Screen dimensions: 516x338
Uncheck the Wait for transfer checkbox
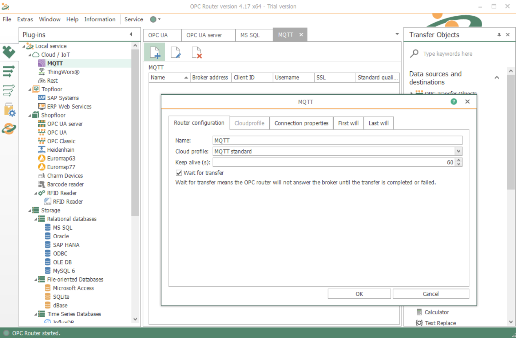179,173
